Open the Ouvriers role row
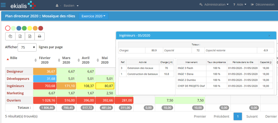Viewport: 278px width, 123px height. pyautogui.click(x=14, y=100)
